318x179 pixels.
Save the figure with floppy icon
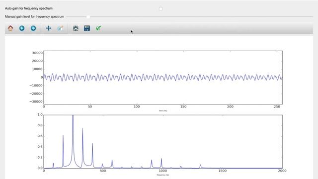(x=87, y=28)
